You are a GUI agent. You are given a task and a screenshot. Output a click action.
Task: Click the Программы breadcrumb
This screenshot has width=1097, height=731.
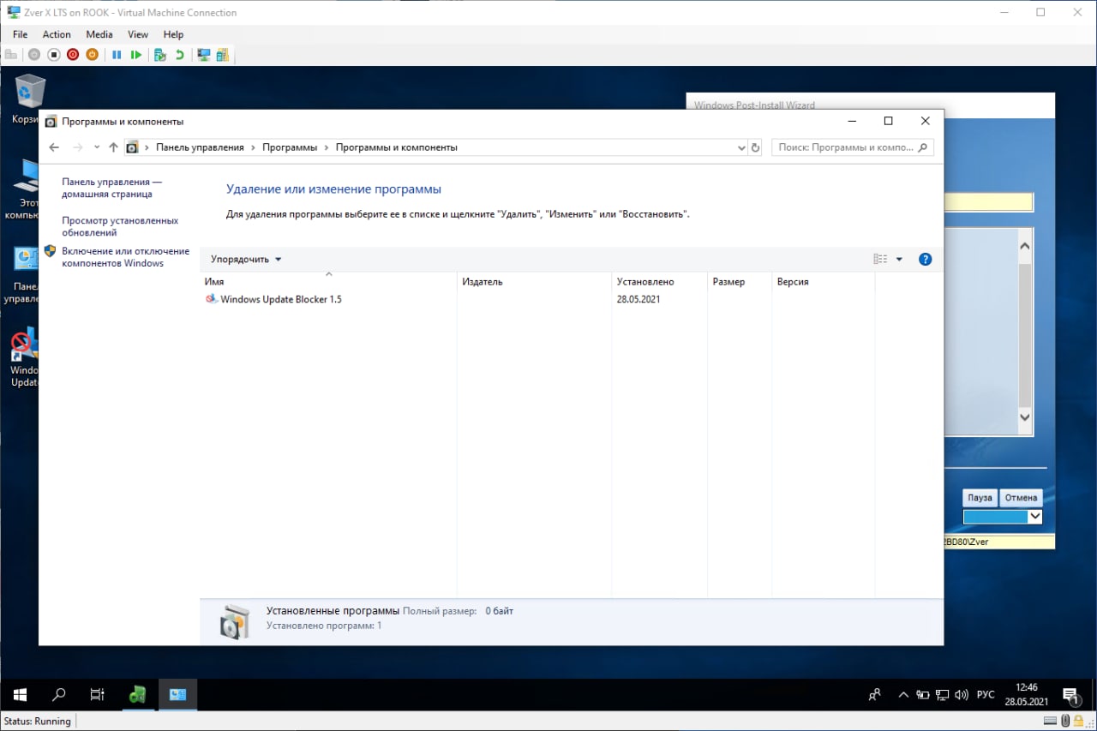290,147
